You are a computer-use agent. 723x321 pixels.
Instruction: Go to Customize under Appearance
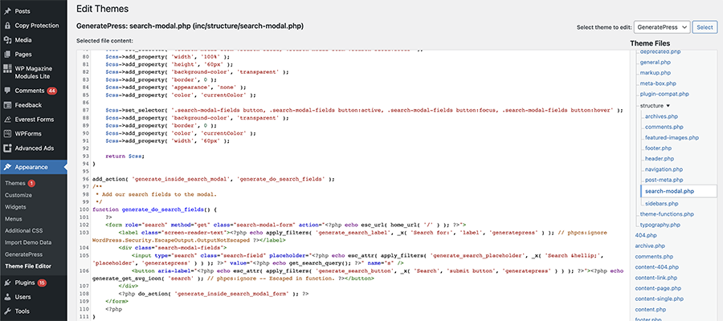point(18,195)
